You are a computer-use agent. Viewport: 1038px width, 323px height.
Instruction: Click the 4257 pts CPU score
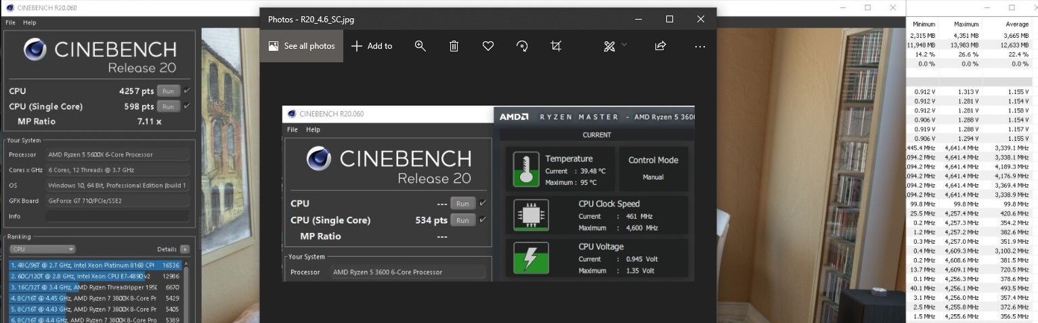137,91
